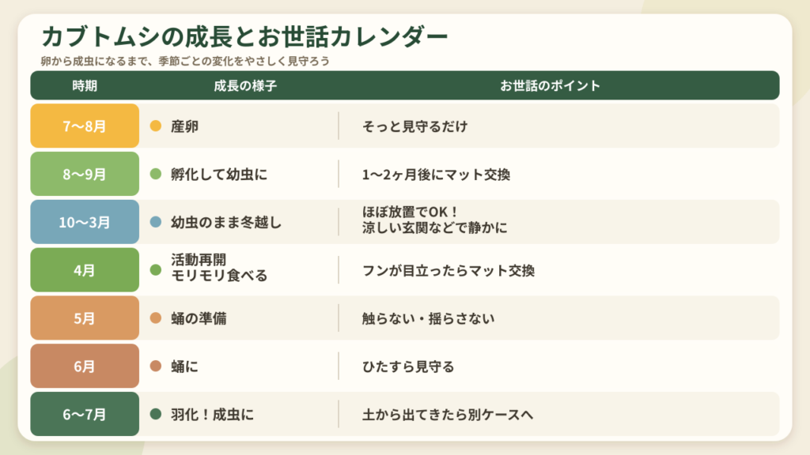
Task: Select the light green 8〜9月 period block
Action: [85, 174]
